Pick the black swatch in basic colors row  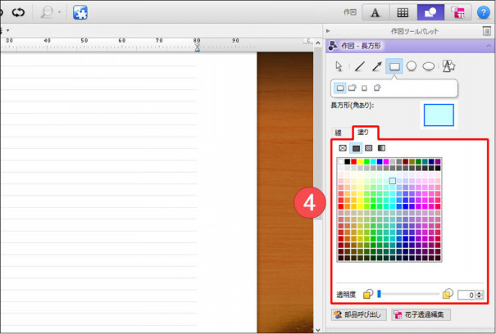[x=348, y=162]
